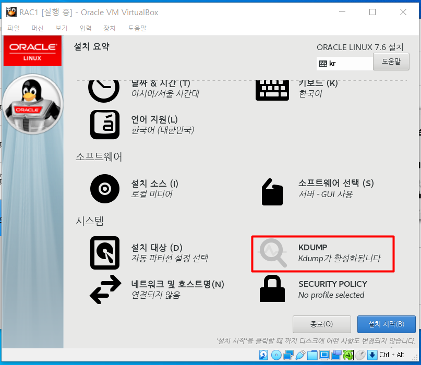Open the 도움말 menu in menu bar

(137, 28)
